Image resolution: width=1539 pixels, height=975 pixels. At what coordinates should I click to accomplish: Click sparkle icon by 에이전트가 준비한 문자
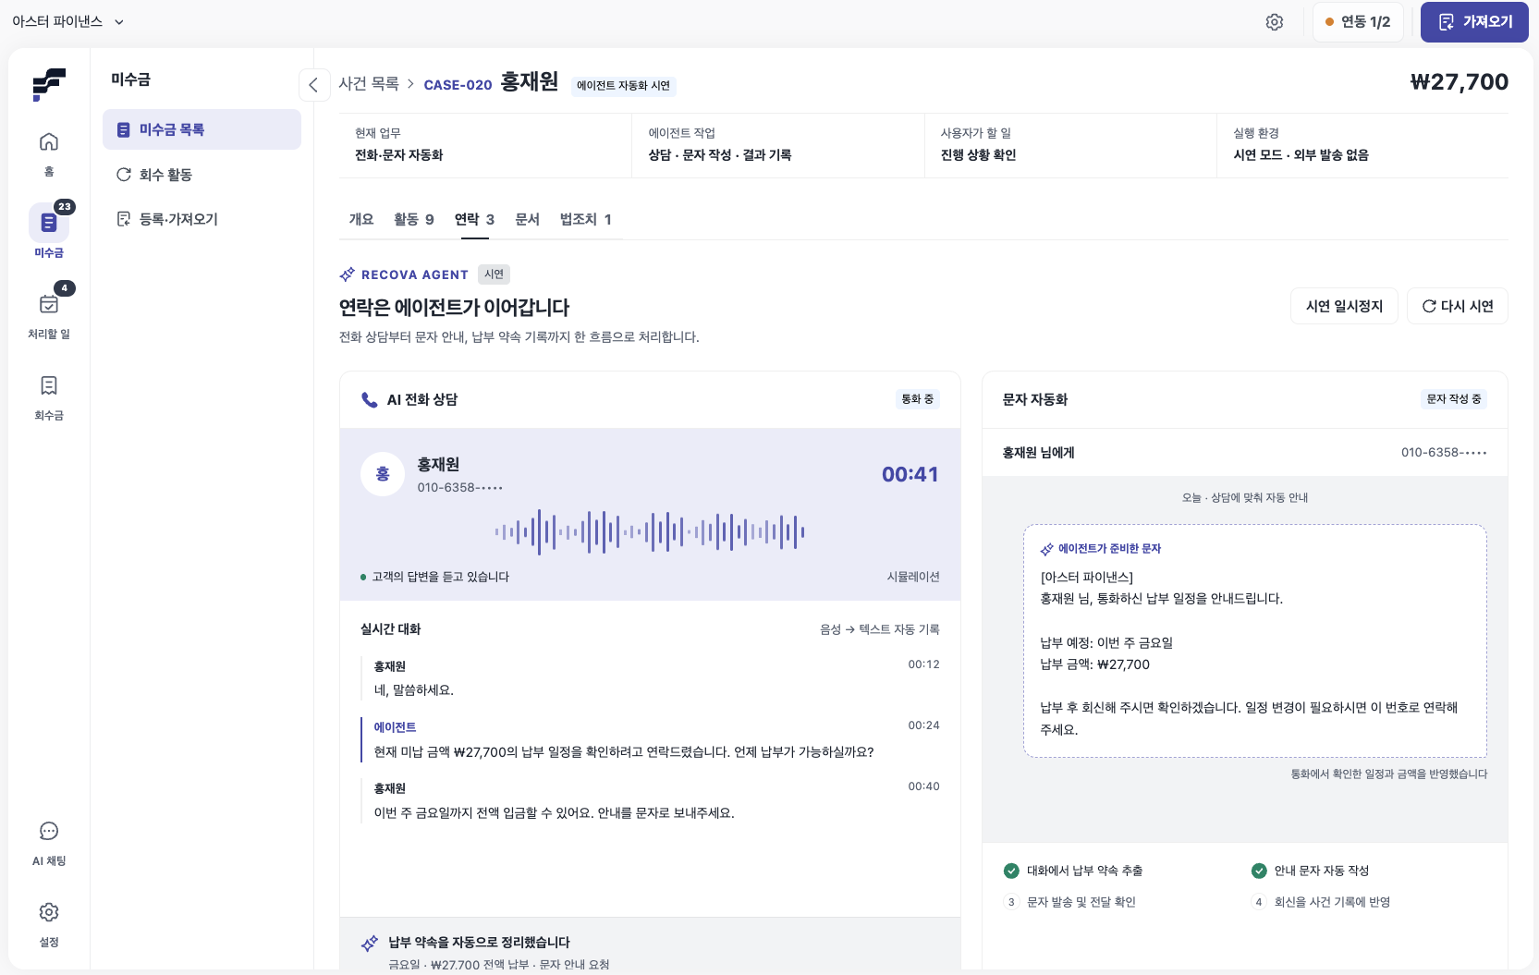pyautogui.click(x=1047, y=549)
